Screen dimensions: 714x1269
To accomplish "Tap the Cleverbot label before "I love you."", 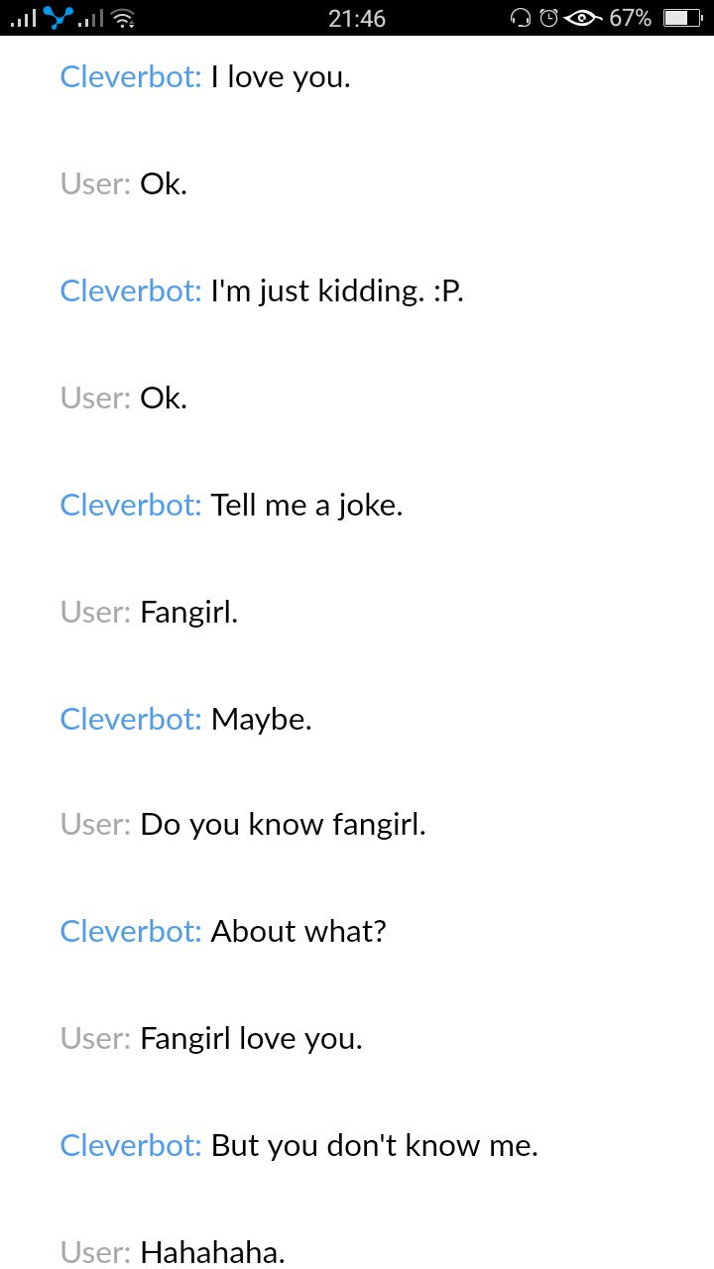I will (131, 77).
